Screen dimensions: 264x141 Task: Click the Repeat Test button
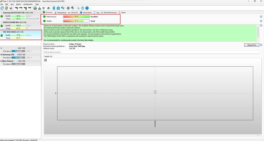click(252, 45)
